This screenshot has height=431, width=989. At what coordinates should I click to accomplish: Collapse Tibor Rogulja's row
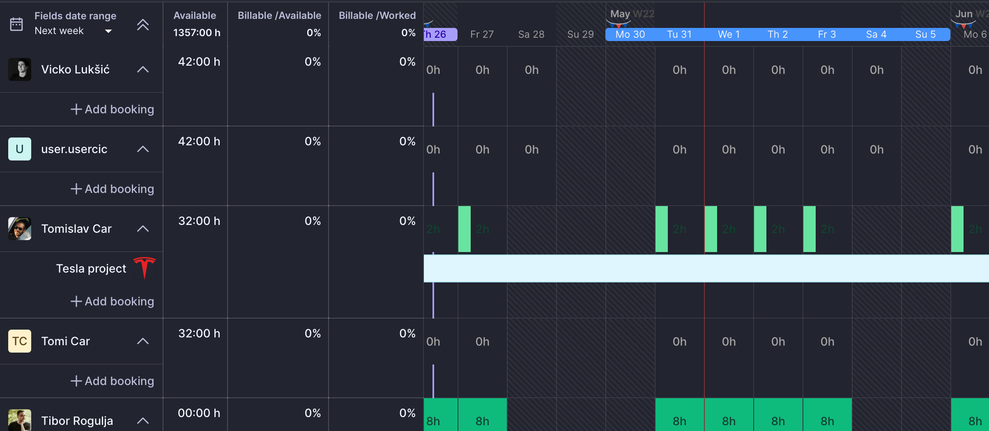(143, 420)
